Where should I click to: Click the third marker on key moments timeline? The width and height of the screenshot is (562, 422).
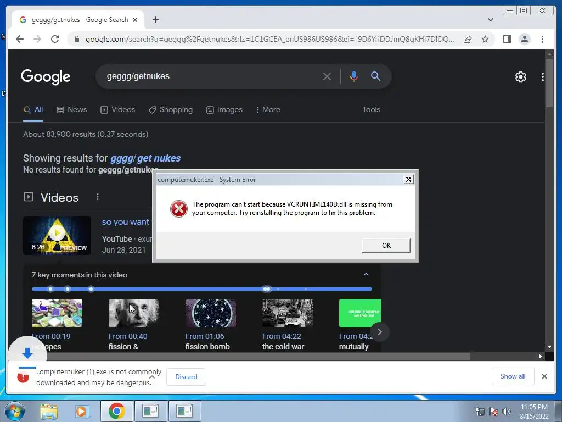[x=91, y=289]
